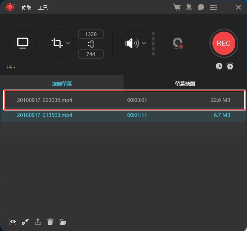Open the task scheduler alarm icon
Viewport: 247px width, 231px height.
[230, 66]
